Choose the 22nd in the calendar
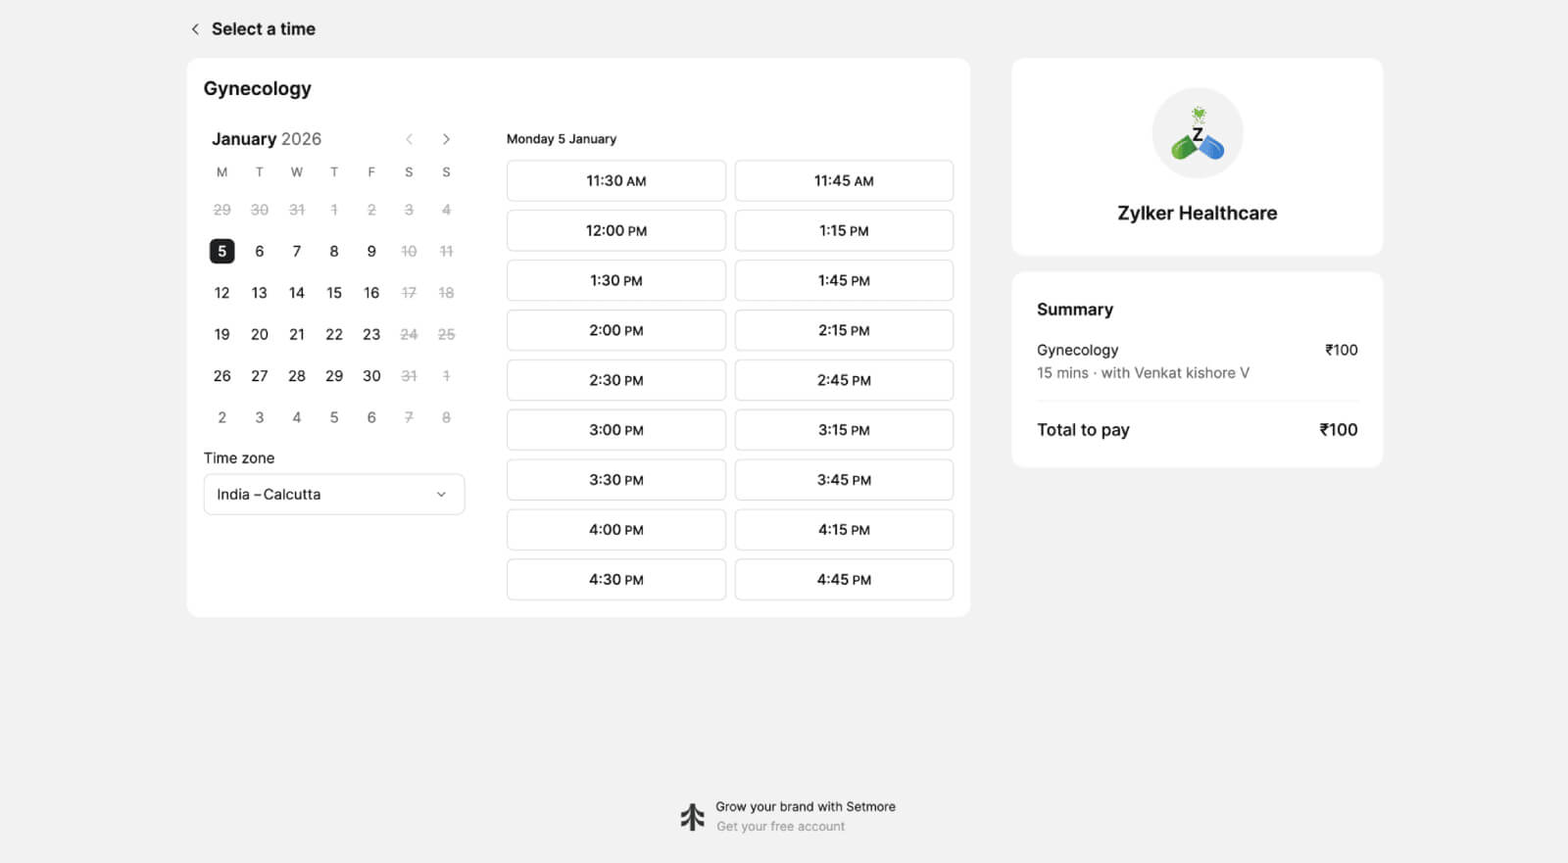This screenshot has height=863, width=1568. click(334, 335)
